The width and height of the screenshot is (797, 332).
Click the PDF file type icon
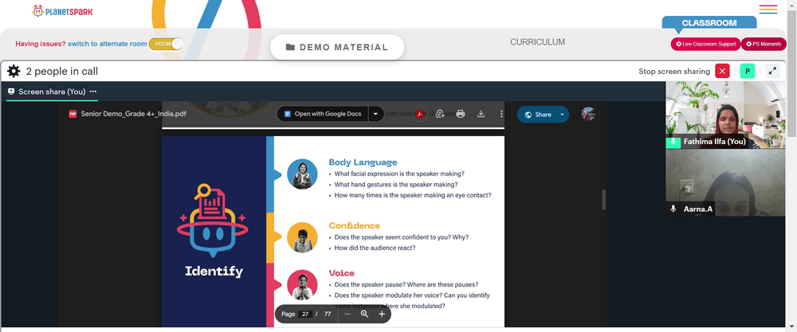click(73, 114)
